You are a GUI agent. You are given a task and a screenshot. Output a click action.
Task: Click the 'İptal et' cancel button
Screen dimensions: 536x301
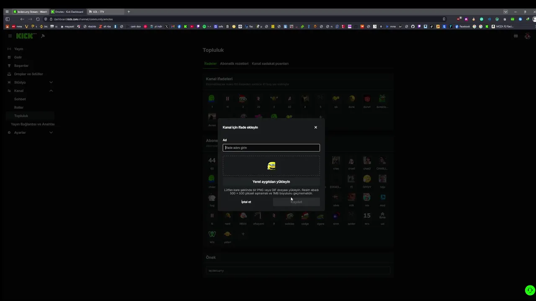click(246, 202)
